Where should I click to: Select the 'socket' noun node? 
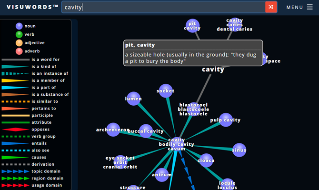coord(166,91)
